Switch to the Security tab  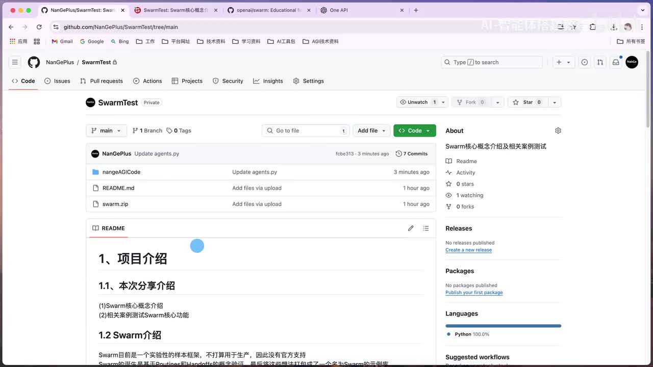coord(228,81)
